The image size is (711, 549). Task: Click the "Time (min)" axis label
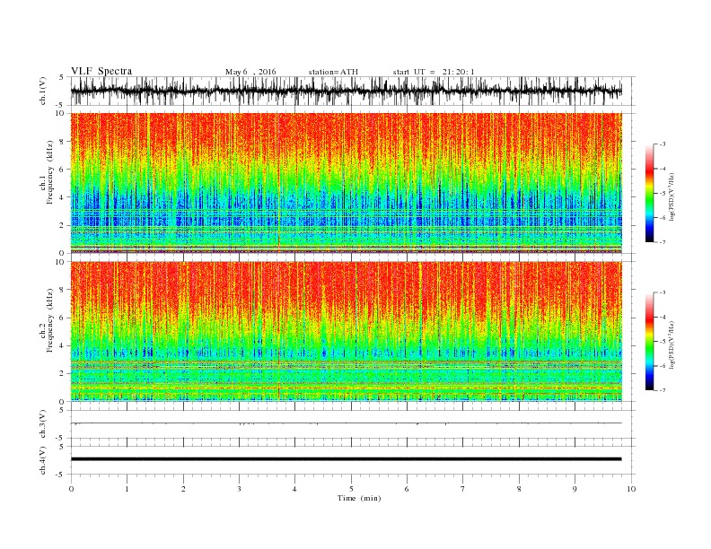[359, 498]
